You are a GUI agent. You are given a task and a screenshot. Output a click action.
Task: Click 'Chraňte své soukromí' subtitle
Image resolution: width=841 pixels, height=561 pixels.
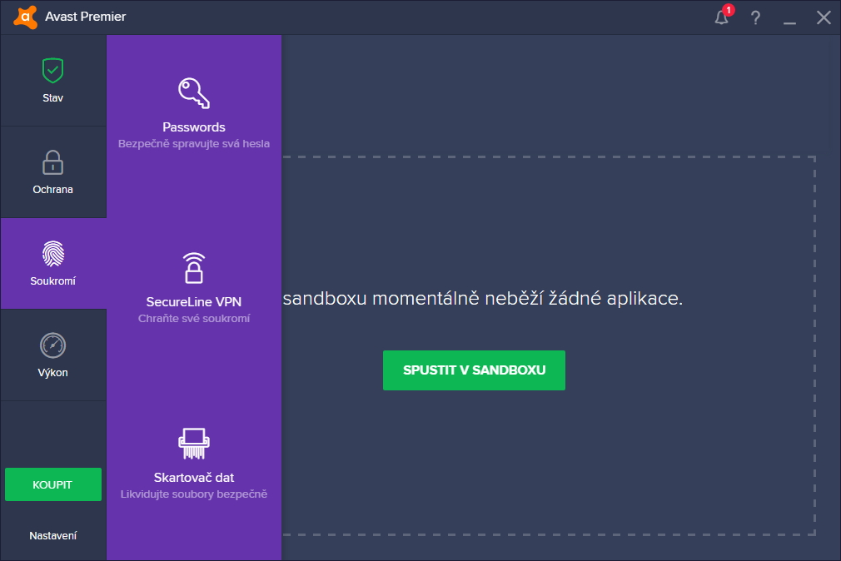pyautogui.click(x=194, y=319)
